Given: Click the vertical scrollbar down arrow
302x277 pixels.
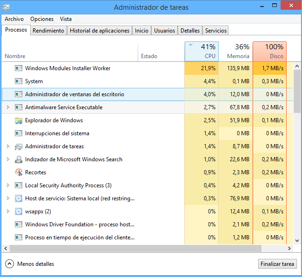Looking at the screenshot, I should point(297,241).
